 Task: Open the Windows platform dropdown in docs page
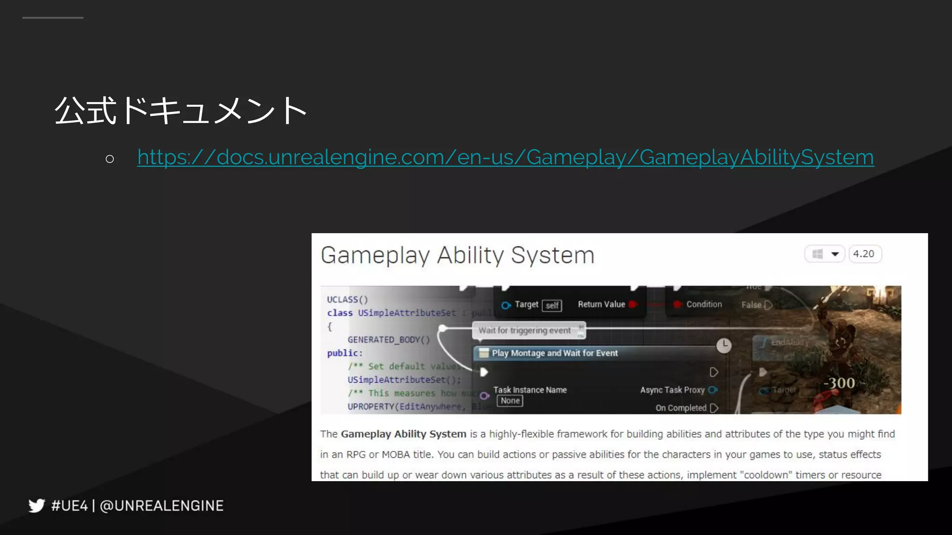pos(825,254)
